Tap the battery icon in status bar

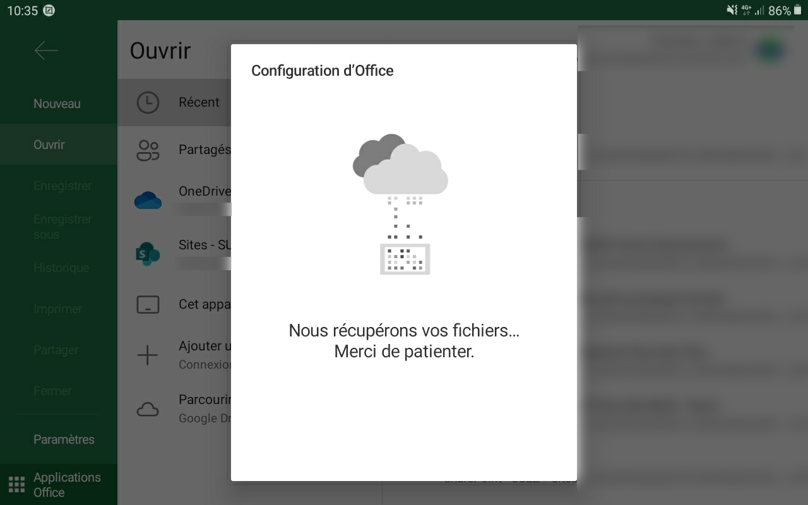coord(797,10)
